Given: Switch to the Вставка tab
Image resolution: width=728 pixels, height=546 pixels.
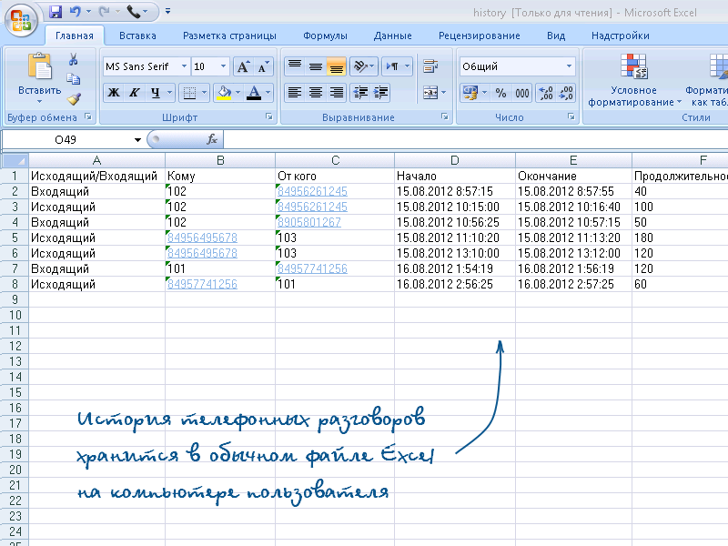Looking at the screenshot, I should pyautogui.click(x=137, y=35).
